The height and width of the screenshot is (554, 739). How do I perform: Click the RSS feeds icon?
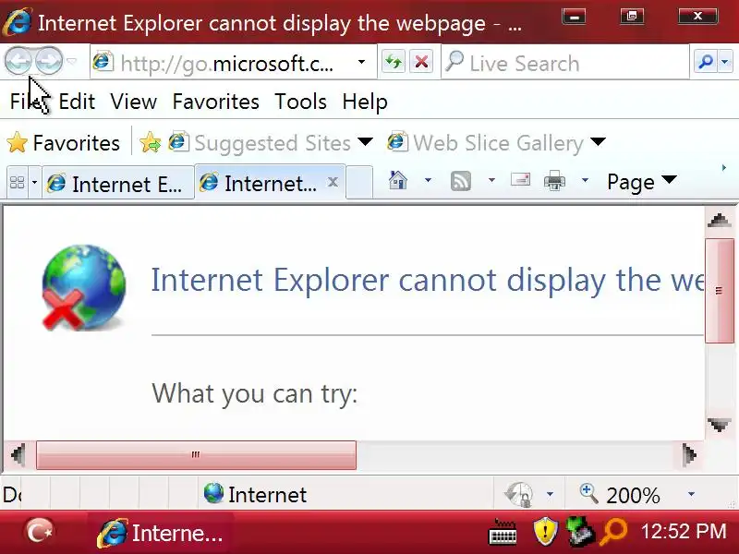coord(460,180)
